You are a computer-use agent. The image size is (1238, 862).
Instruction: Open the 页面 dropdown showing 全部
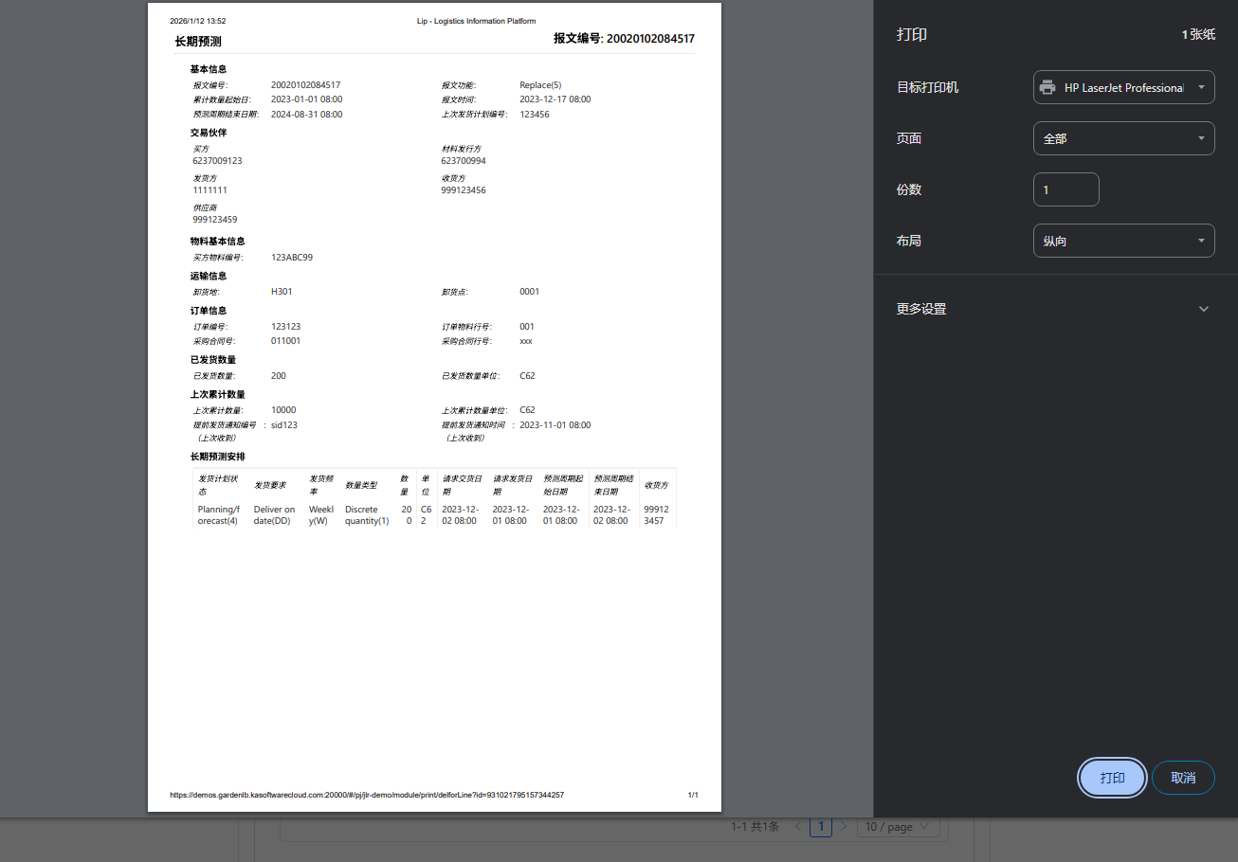pos(1123,138)
